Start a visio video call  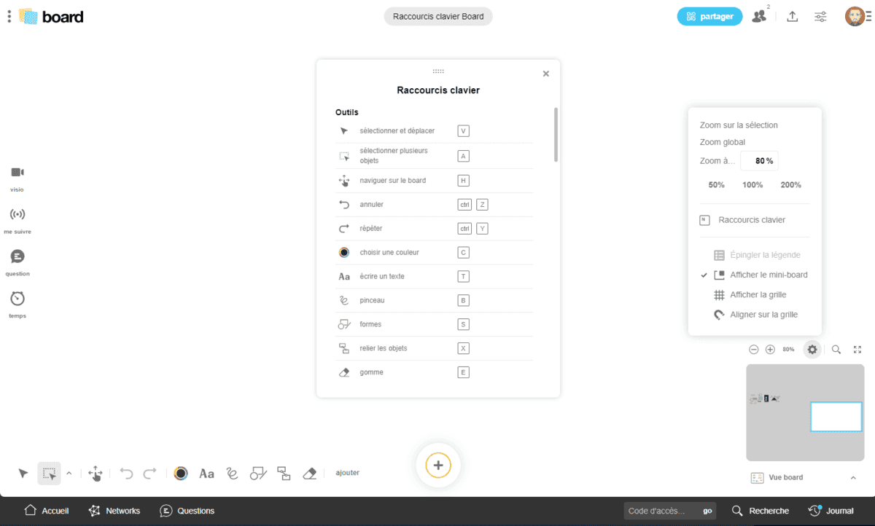tap(17, 177)
